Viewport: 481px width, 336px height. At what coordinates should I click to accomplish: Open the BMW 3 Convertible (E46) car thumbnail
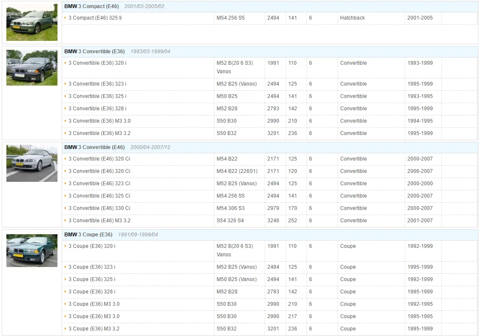tap(32, 164)
